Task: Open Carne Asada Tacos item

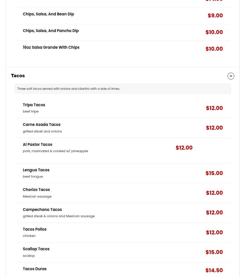Action: coord(41,125)
